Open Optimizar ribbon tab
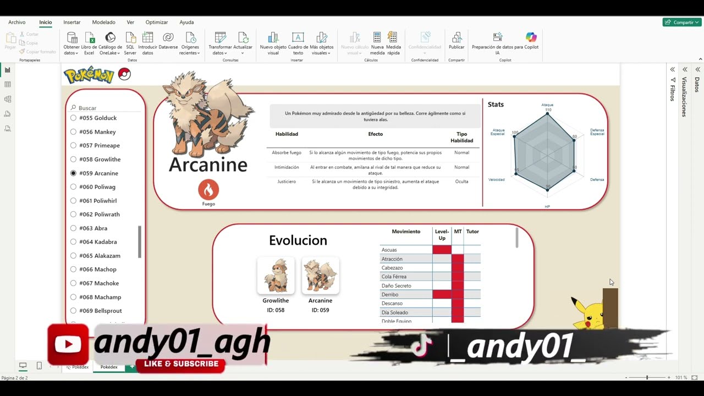This screenshot has height=396, width=704. click(x=157, y=23)
